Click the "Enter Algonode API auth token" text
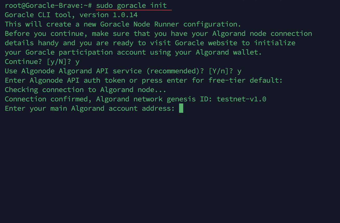This screenshot has width=340, height=223. tap(65, 80)
